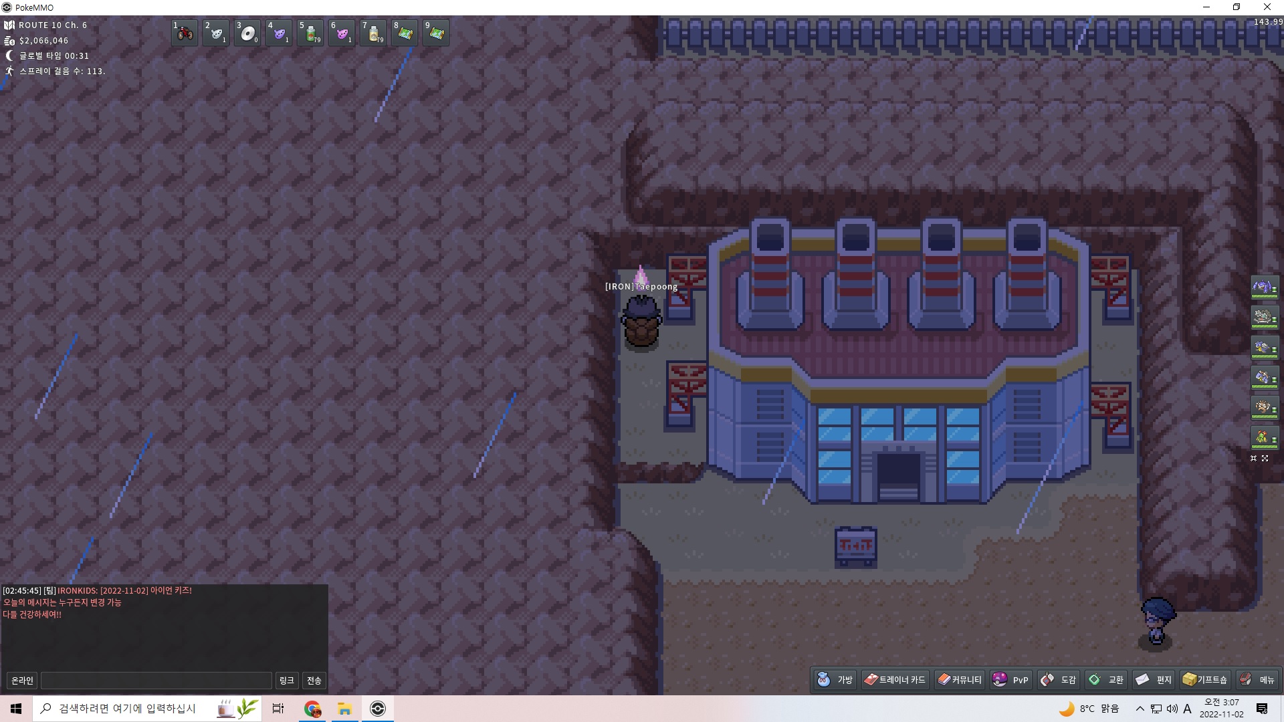
Task: Open the PvP menu
Action: (1011, 680)
